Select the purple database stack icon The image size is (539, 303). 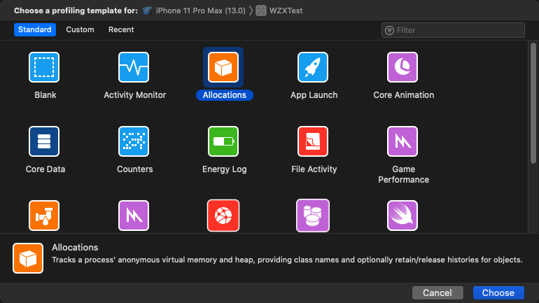click(313, 216)
